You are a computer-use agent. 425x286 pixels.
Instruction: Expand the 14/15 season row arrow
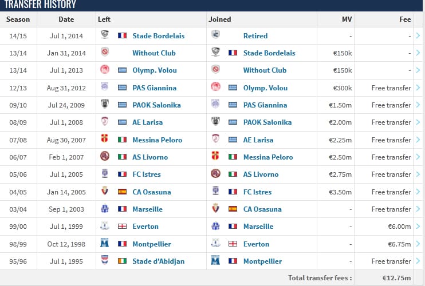[x=418, y=35]
